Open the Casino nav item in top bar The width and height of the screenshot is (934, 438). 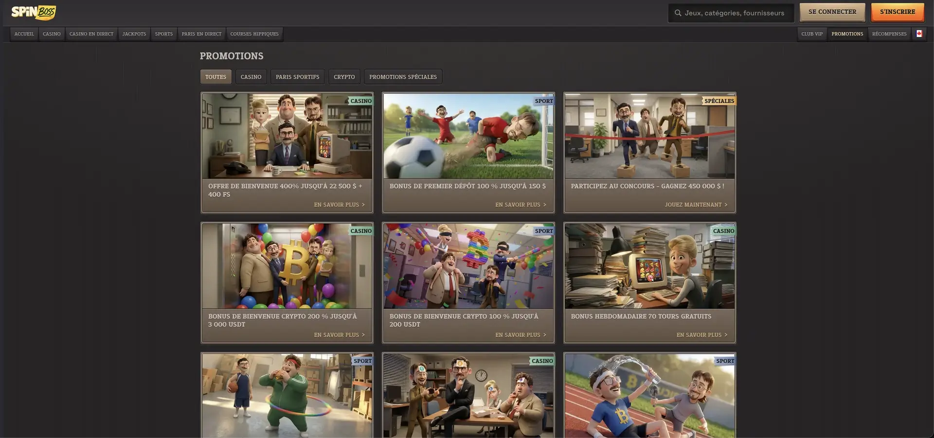coord(52,34)
